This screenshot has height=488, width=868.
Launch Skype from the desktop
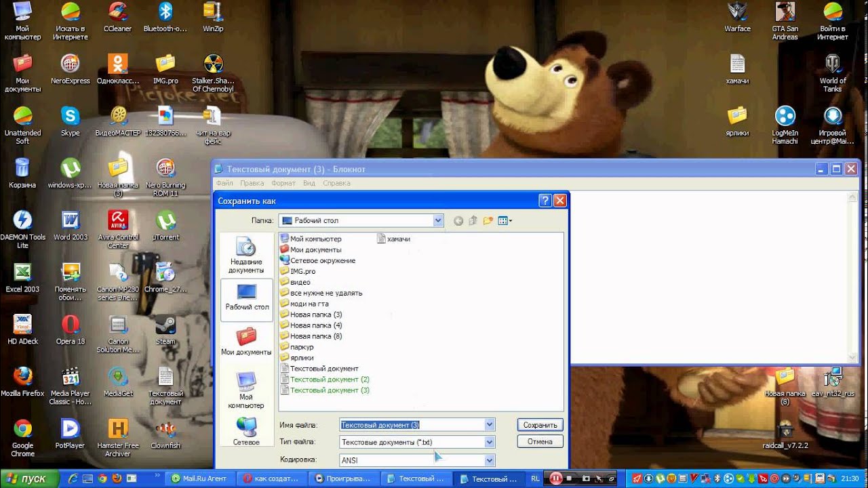(x=70, y=121)
